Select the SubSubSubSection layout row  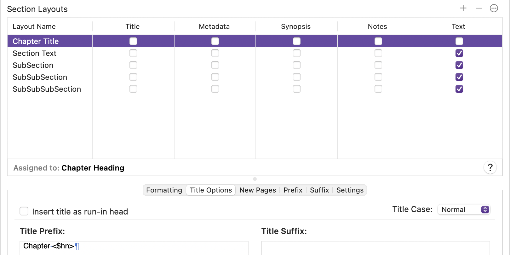[x=255, y=89]
